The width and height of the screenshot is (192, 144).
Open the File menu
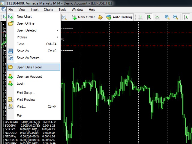pyautogui.click(x=11, y=9)
